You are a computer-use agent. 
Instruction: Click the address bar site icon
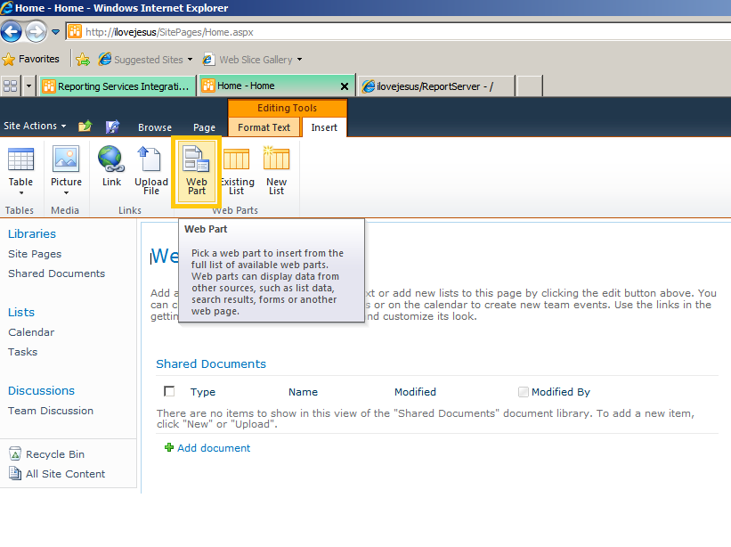75,32
